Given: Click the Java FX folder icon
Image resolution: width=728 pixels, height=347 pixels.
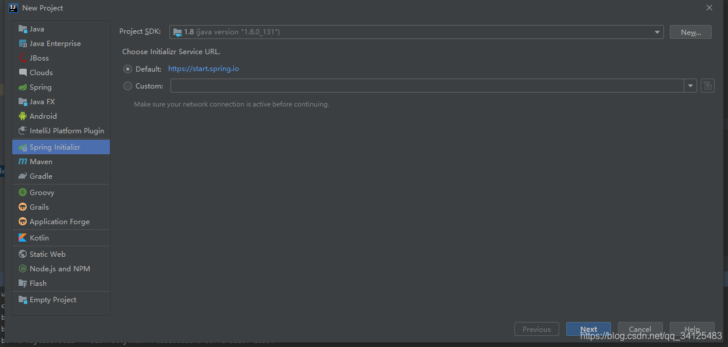Looking at the screenshot, I should 23,102.
